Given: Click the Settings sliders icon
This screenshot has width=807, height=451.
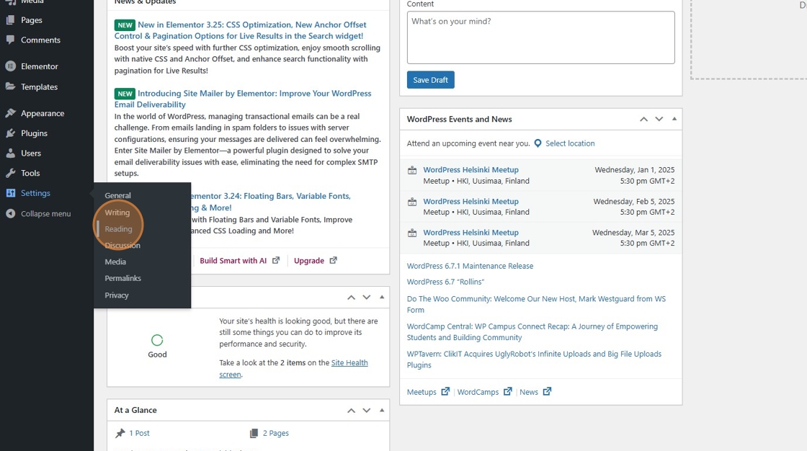Looking at the screenshot, I should pyautogui.click(x=10, y=193).
